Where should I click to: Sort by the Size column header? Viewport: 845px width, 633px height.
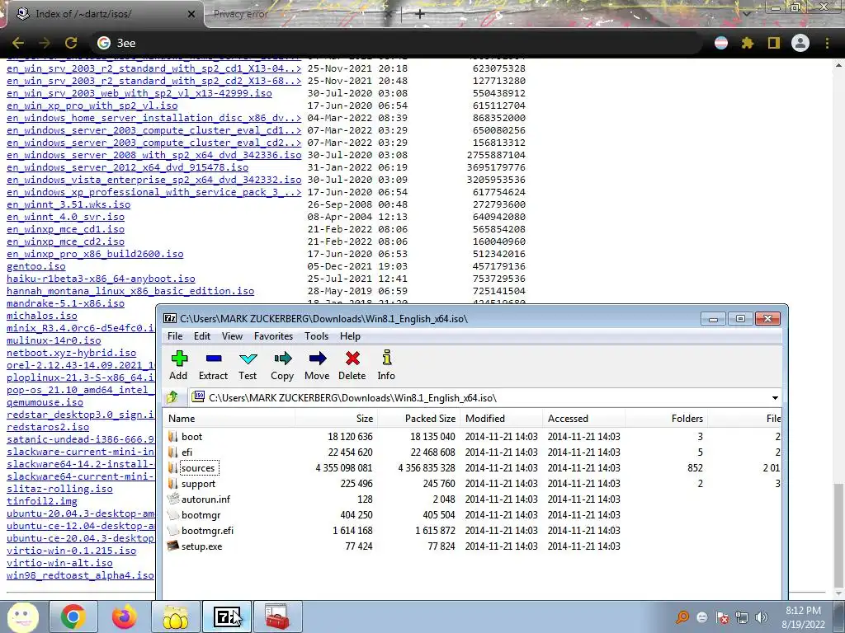[336, 418]
